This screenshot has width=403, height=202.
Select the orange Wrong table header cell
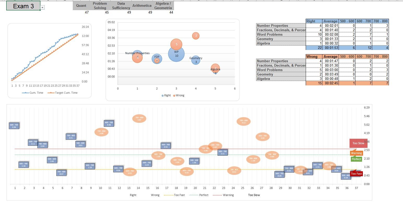coord(314,56)
